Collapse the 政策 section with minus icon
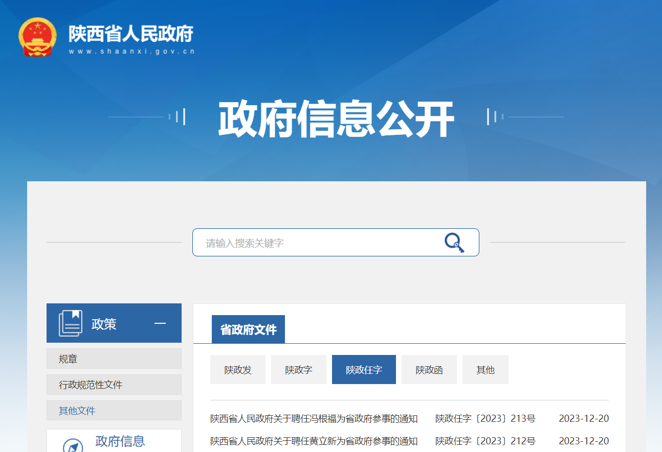 point(160,323)
